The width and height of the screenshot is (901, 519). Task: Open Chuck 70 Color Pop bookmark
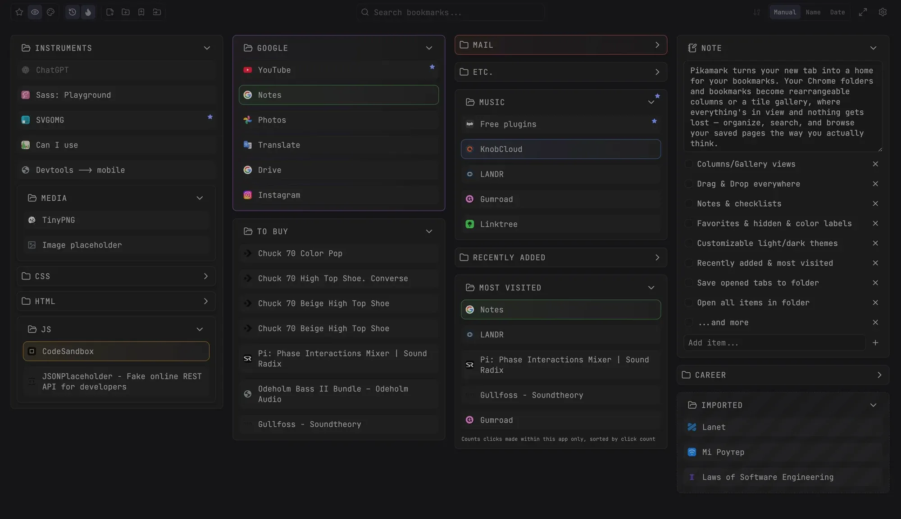[x=339, y=254]
